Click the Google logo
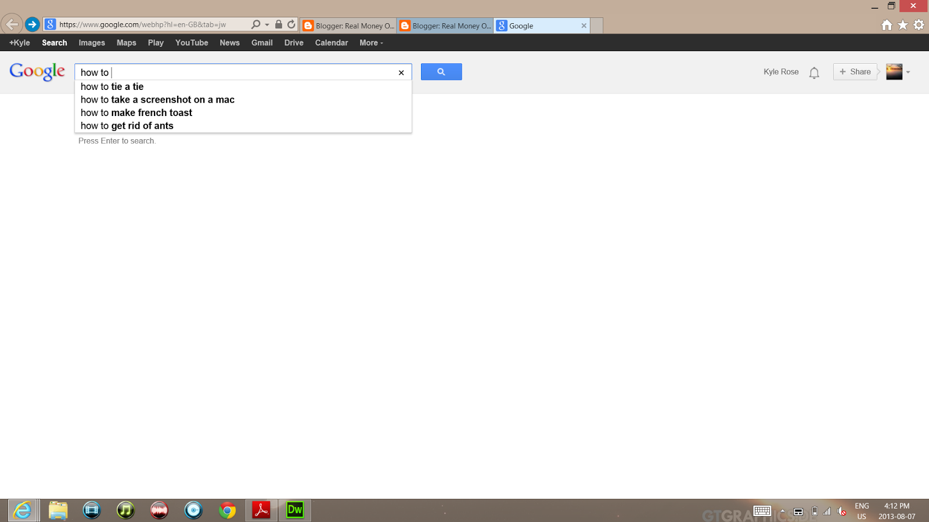Image resolution: width=929 pixels, height=522 pixels. tap(37, 71)
